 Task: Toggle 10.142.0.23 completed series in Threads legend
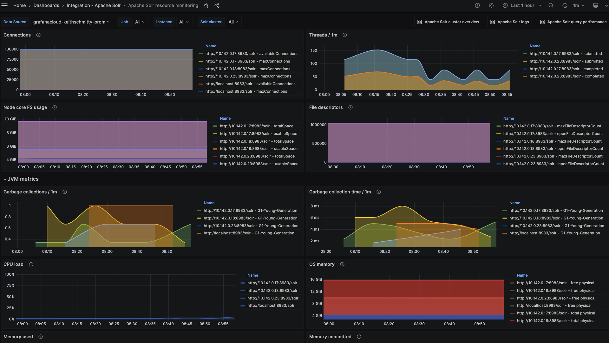pos(566,76)
